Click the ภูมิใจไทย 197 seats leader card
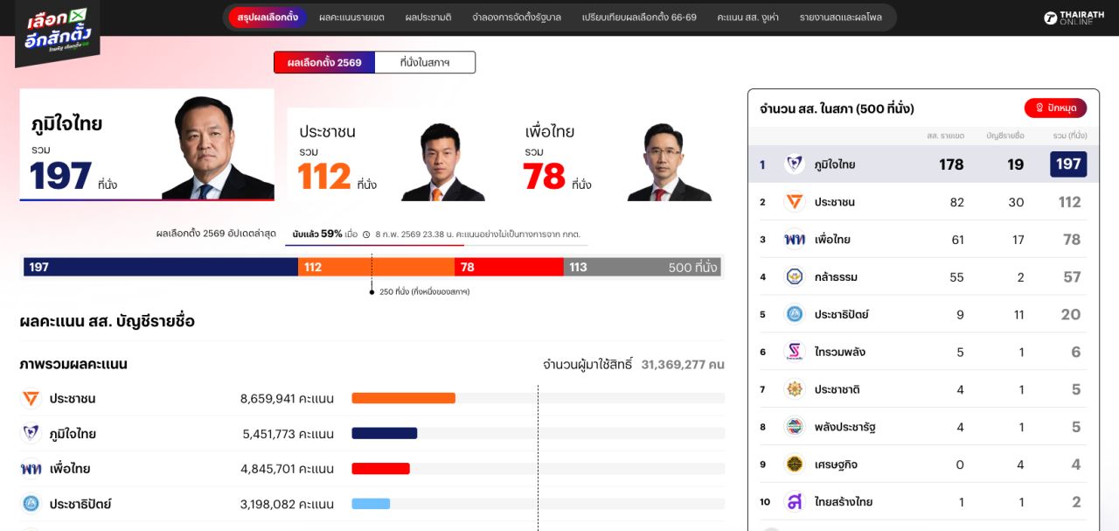Image resolution: width=1119 pixels, height=531 pixels. [x=147, y=144]
